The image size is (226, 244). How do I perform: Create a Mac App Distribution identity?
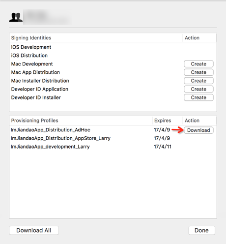click(x=198, y=72)
